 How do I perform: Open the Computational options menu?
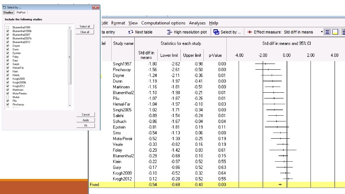pyautogui.click(x=163, y=23)
